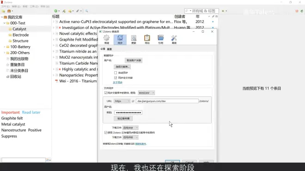This screenshot has height=171, width=305.
Task: Open the 关于同步 about sync link
Action: tap(118, 83)
